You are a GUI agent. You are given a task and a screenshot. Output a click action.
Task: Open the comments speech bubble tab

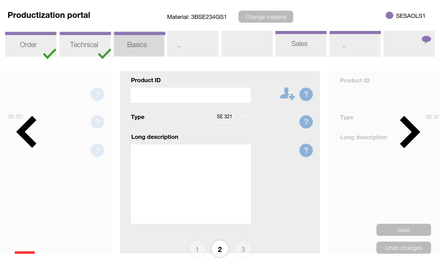tap(426, 40)
